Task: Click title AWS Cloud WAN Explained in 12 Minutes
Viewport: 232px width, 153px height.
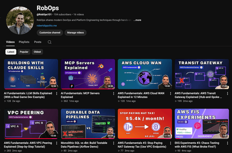Action: [x=141, y=95]
